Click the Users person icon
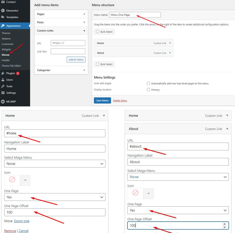The width and height of the screenshot is (235, 233). (x=3, y=80)
